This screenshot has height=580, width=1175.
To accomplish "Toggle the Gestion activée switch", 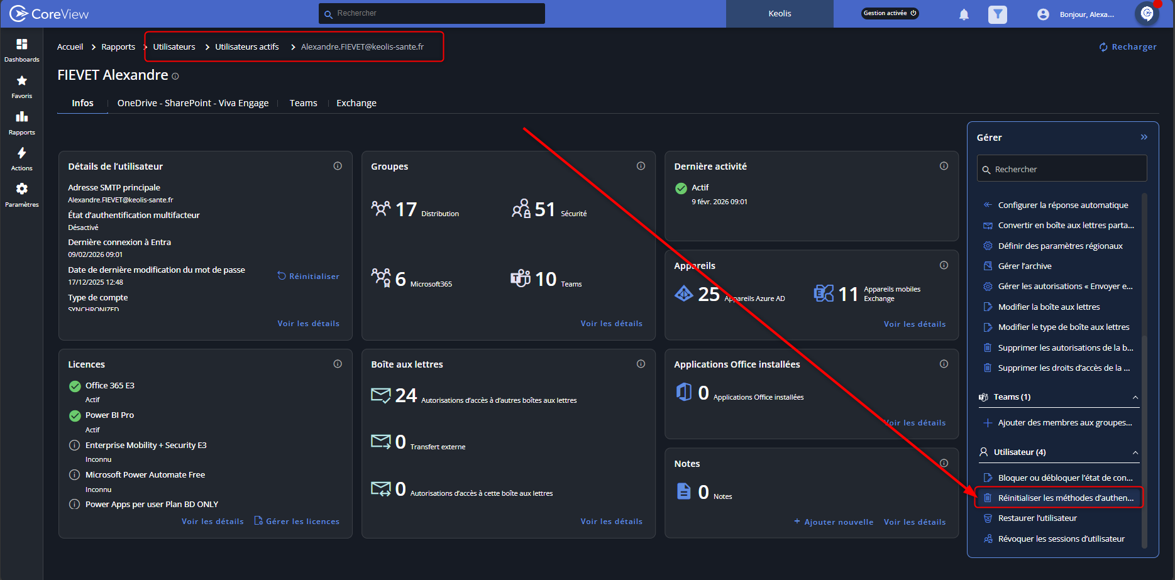I will [x=890, y=13].
